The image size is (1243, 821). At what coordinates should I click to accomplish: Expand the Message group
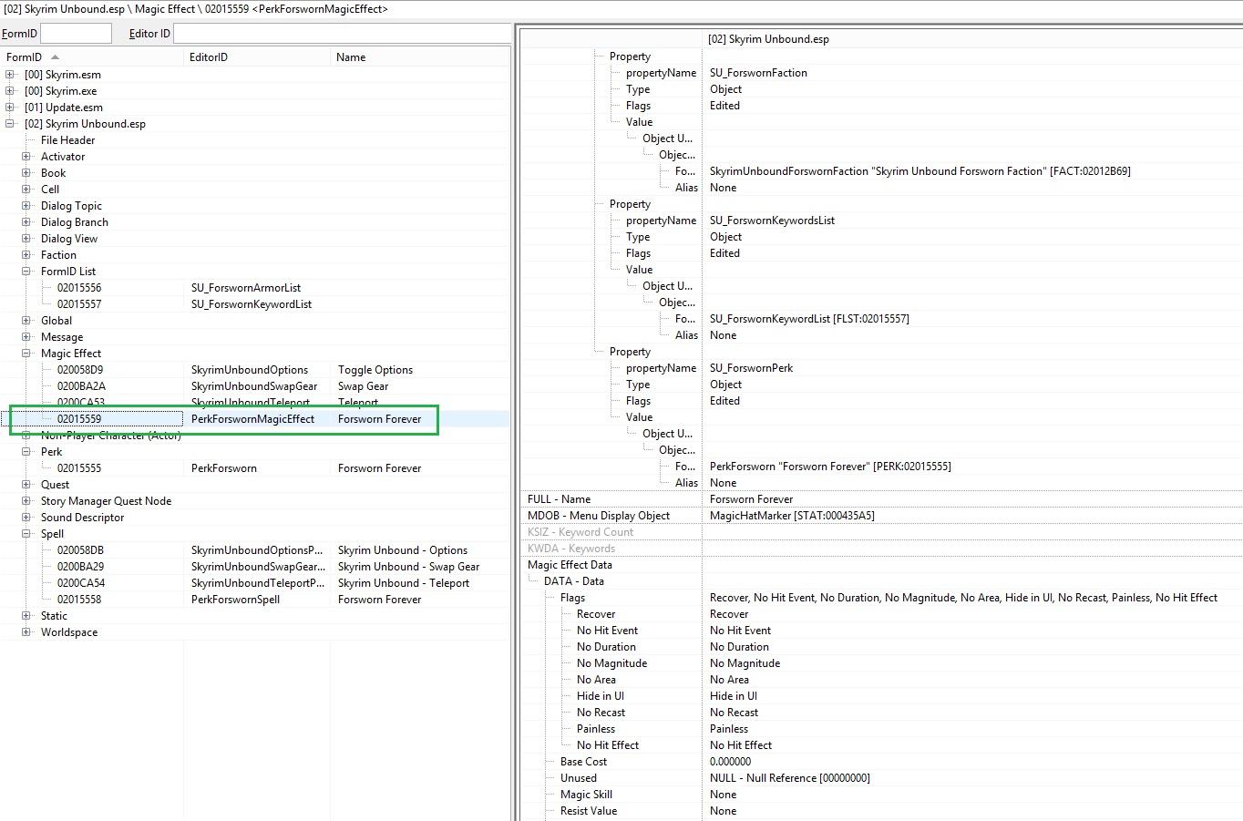tap(26, 337)
